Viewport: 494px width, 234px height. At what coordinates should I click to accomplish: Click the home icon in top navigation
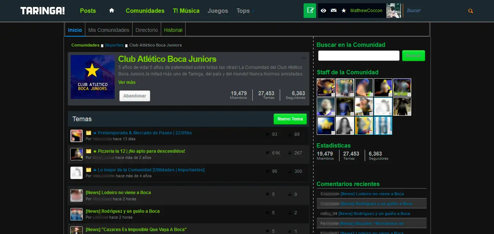112,11
